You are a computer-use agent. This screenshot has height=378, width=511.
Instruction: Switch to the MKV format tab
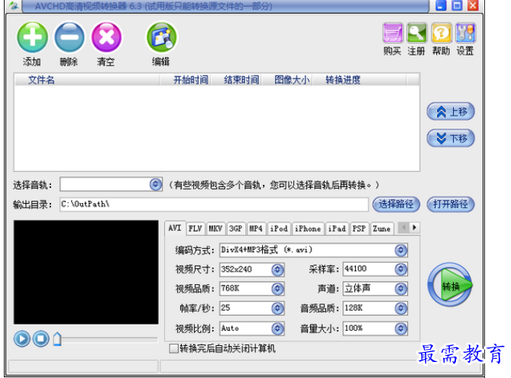tap(215, 229)
